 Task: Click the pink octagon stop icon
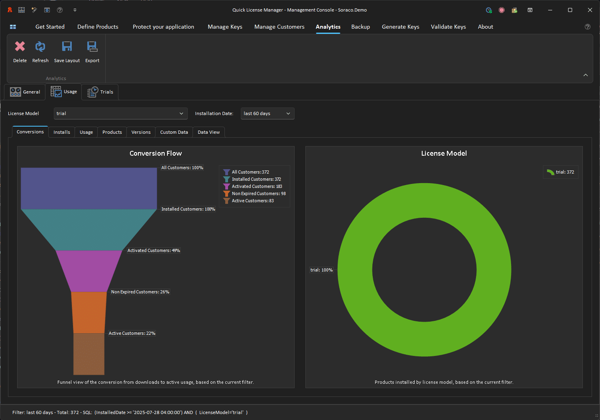502,10
